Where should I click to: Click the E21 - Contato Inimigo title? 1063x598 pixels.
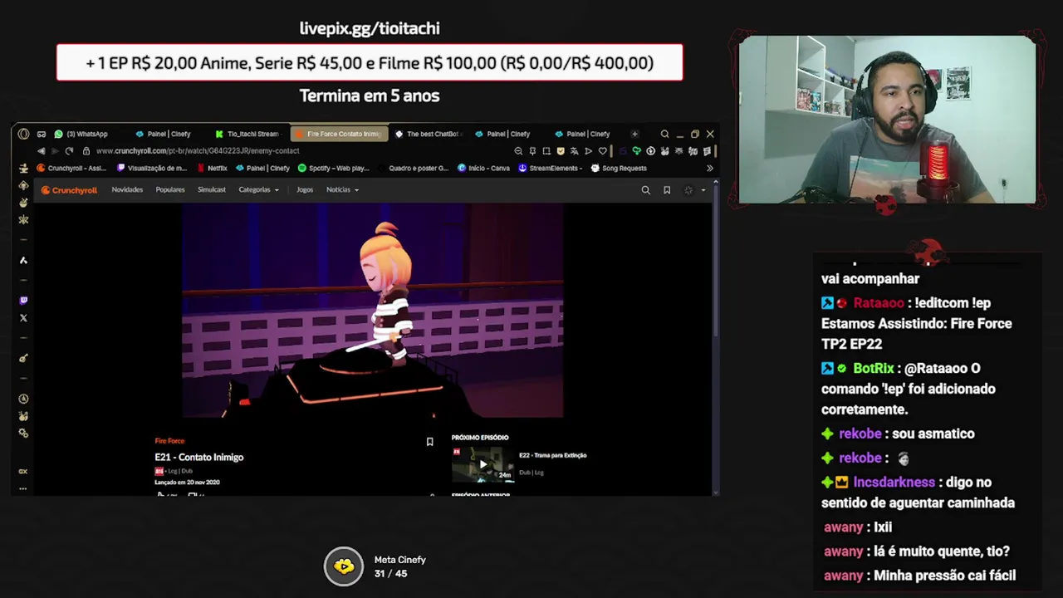pos(198,457)
